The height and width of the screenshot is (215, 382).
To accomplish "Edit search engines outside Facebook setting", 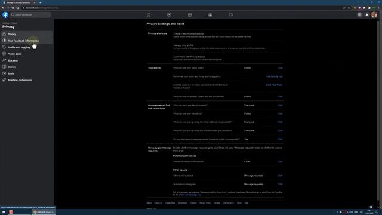I will click(x=280, y=139).
